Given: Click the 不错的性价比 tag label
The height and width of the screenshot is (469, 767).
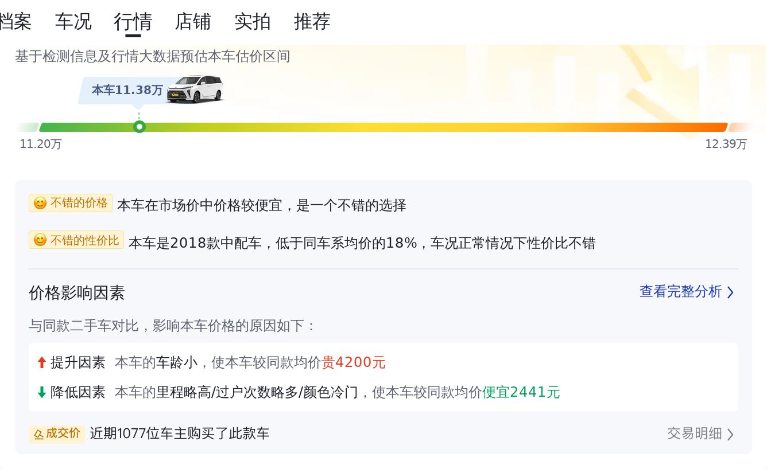Looking at the screenshot, I should coord(84,240).
